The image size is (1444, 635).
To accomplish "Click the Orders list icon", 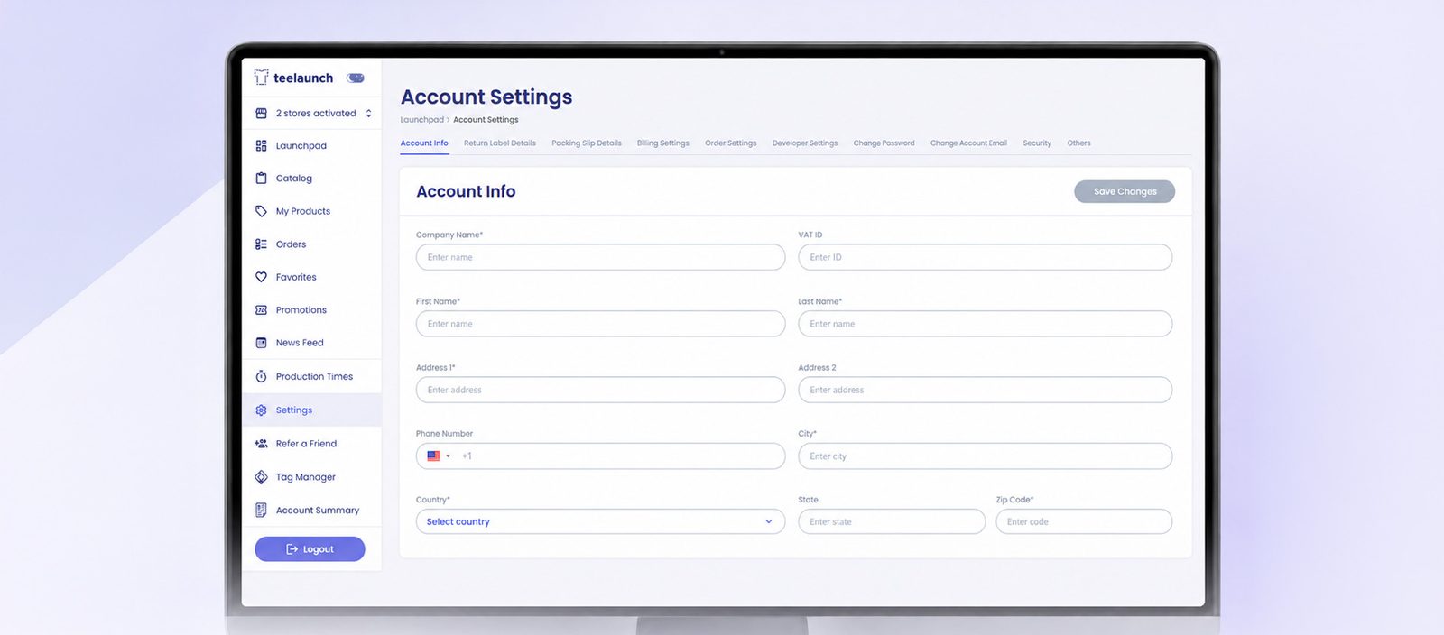I will (x=261, y=244).
